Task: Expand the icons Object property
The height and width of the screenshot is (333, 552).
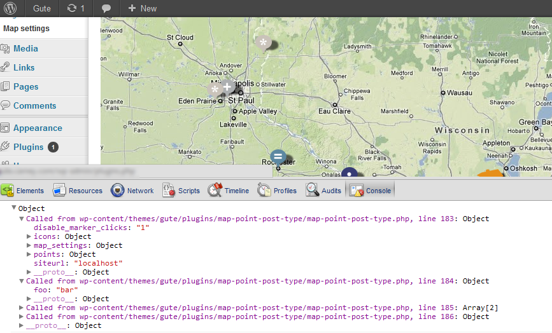Action: (x=29, y=236)
